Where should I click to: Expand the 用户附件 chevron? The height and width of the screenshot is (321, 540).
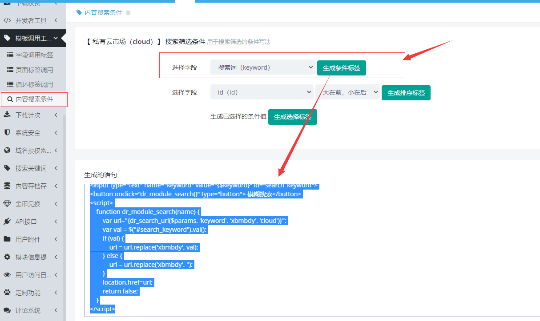(56, 239)
